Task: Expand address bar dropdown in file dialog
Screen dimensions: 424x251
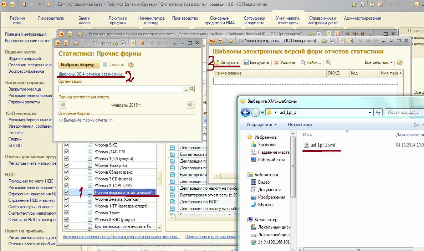Action: [370, 113]
